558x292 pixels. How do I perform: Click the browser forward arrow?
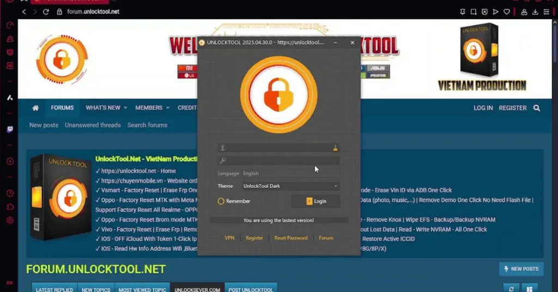point(34,12)
